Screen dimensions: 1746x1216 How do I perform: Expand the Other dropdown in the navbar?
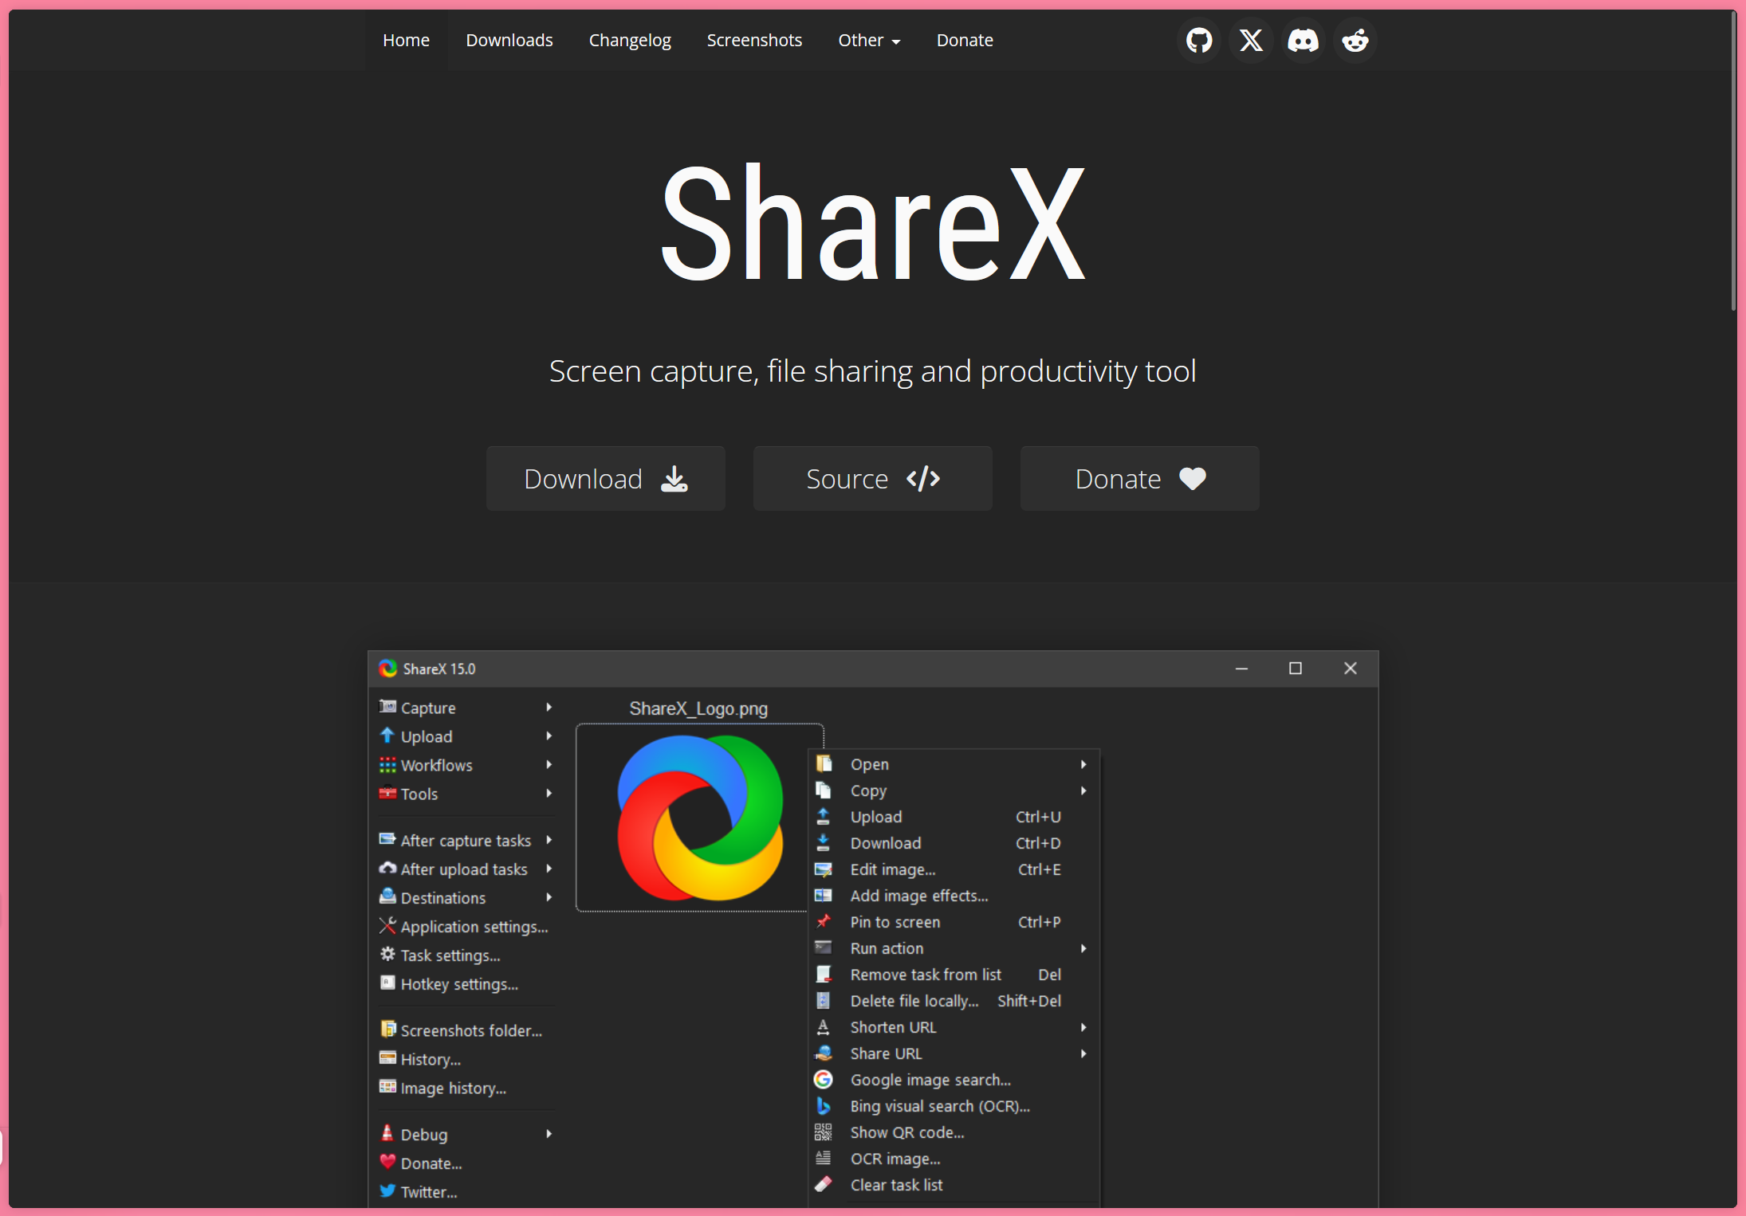click(x=869, y=40)
